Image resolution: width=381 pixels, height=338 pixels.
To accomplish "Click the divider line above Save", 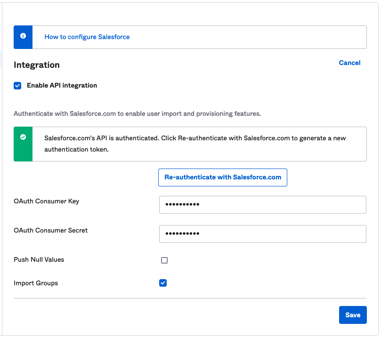I will coord(190,298).
